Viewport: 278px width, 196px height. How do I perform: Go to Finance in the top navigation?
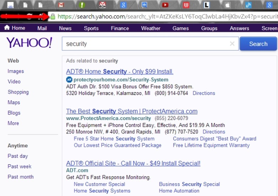coord(120,28)
